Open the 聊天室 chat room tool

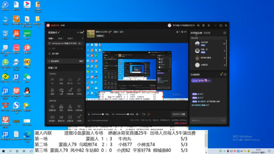70,81
